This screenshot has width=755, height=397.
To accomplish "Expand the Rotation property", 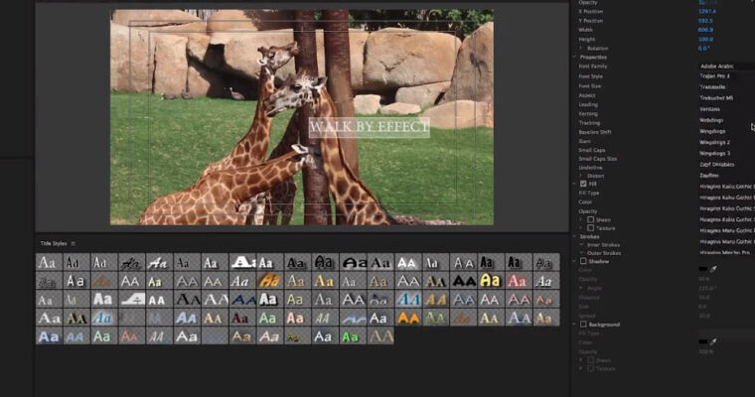I will tap(581, 49).
